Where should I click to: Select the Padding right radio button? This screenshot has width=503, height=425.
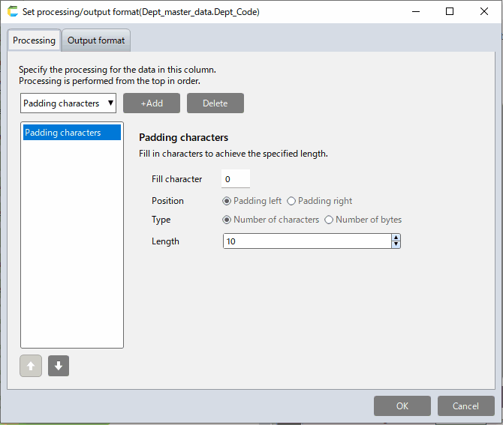(291, 201)
